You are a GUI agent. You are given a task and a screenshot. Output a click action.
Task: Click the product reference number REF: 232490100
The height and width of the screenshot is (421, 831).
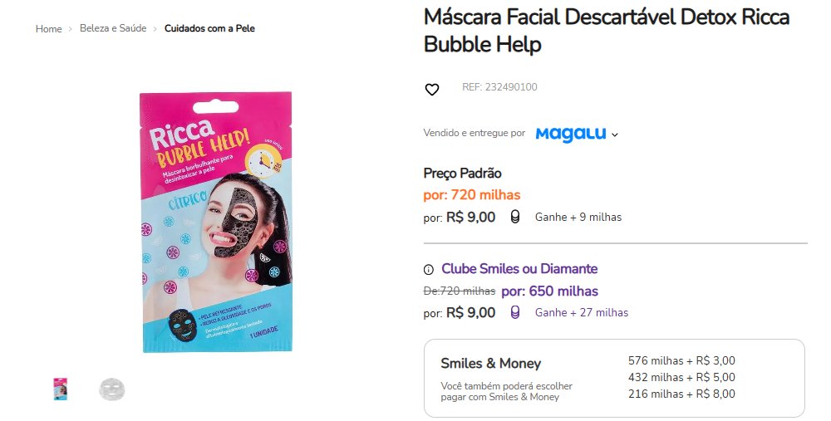[x=499, y=87]
